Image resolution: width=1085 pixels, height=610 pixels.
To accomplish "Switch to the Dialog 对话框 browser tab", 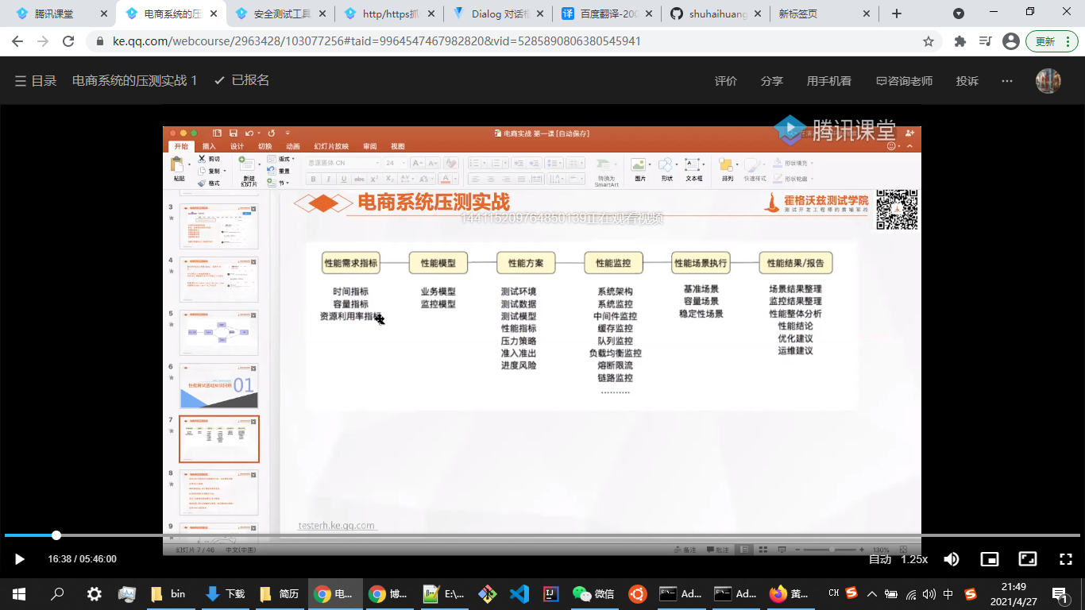I will (x=498, y=14).
